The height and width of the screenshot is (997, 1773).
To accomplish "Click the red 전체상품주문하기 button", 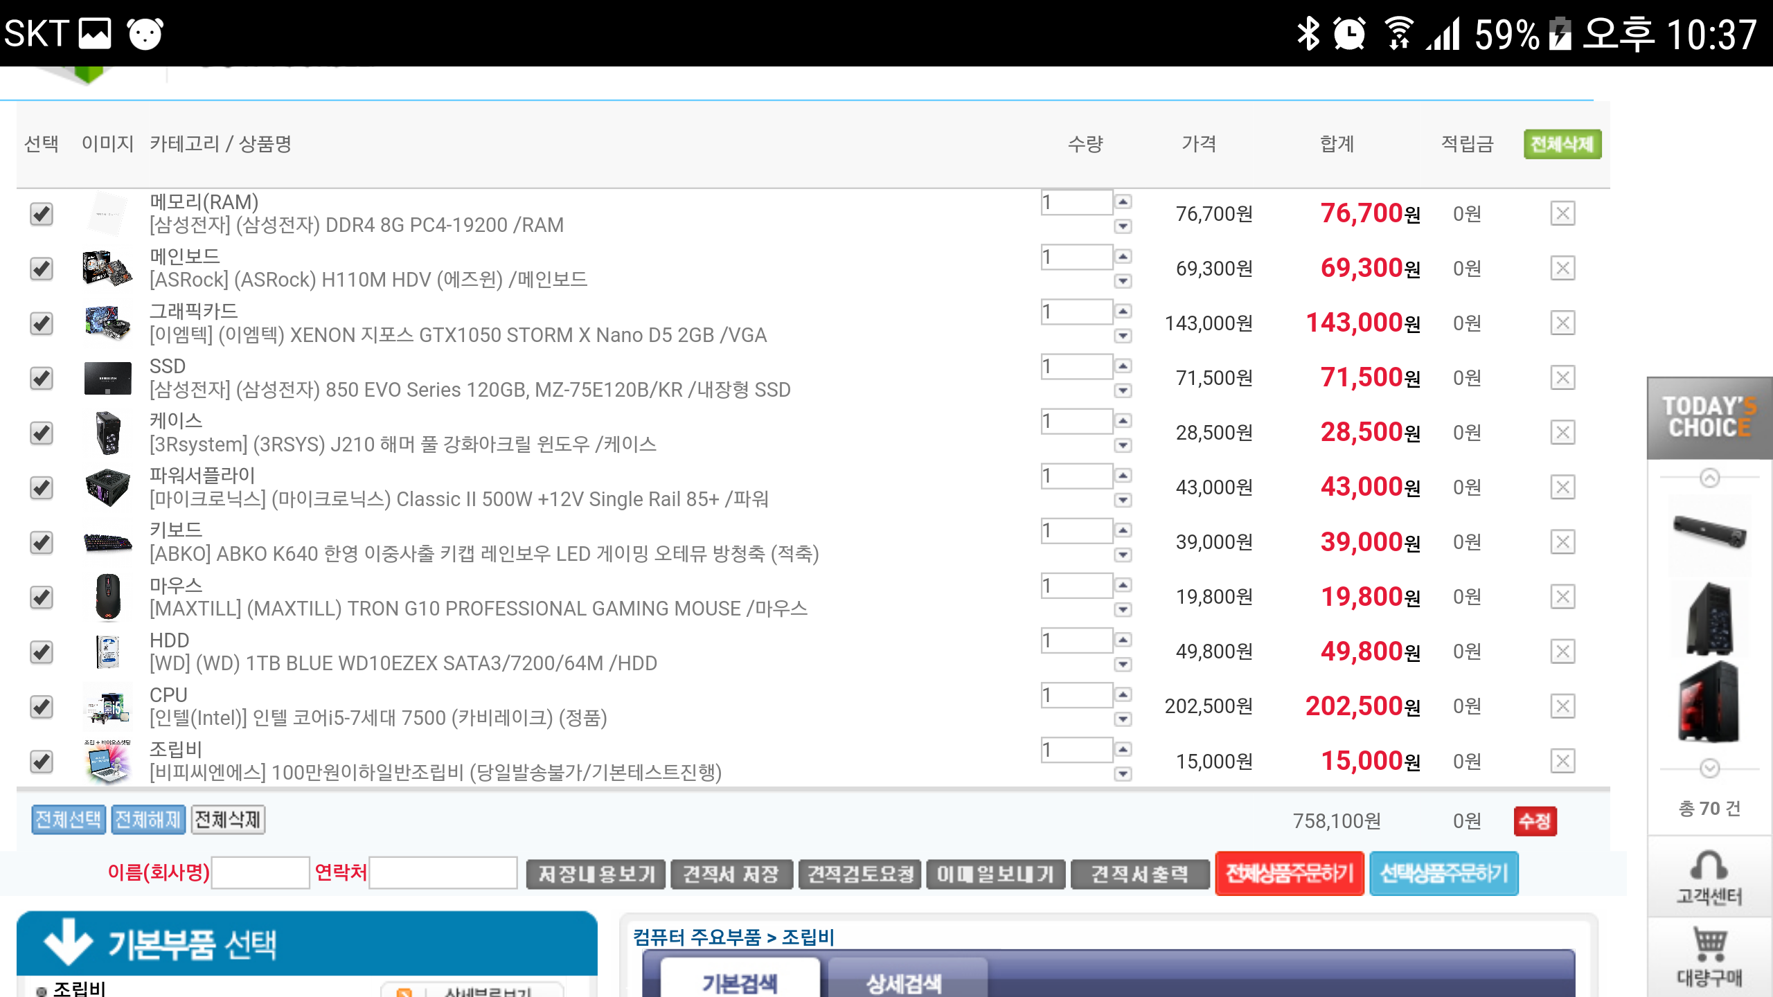I will pos(1290,874).
